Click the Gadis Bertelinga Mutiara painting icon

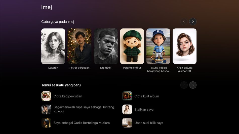pos(46,123)
